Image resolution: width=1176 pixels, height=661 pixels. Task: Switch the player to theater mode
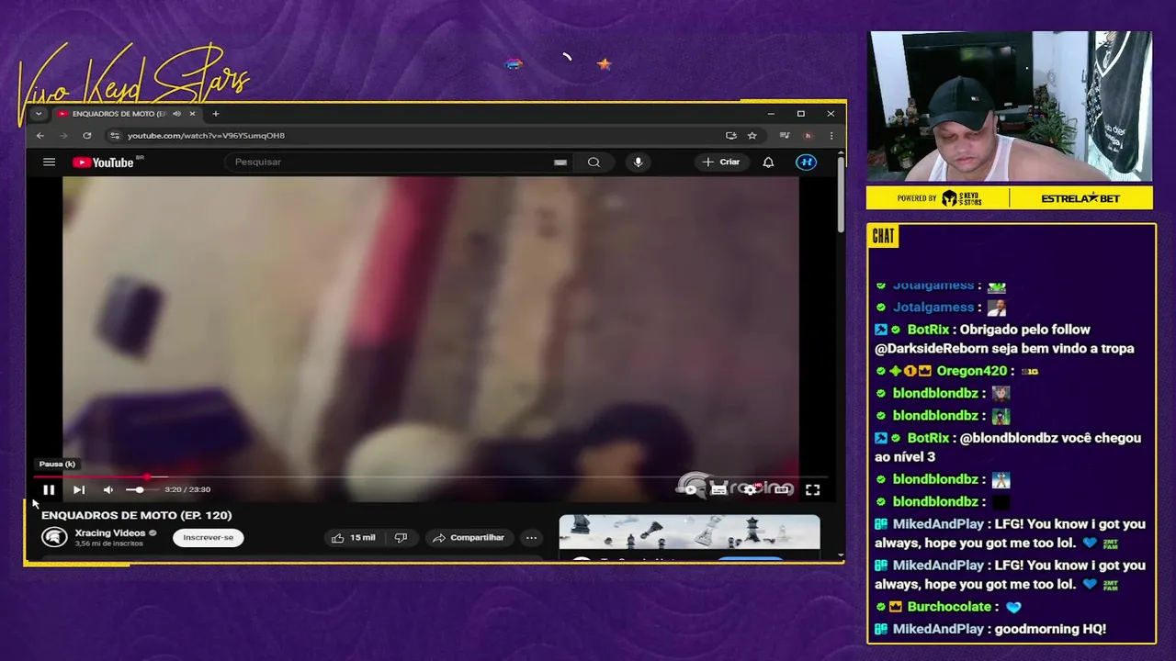[x=781, y=489]
